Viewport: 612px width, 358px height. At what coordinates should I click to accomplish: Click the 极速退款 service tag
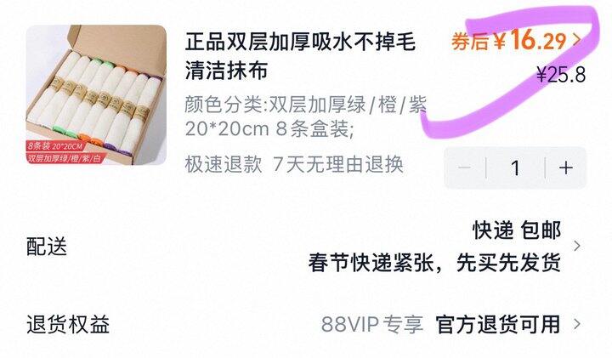click(224, 164)
